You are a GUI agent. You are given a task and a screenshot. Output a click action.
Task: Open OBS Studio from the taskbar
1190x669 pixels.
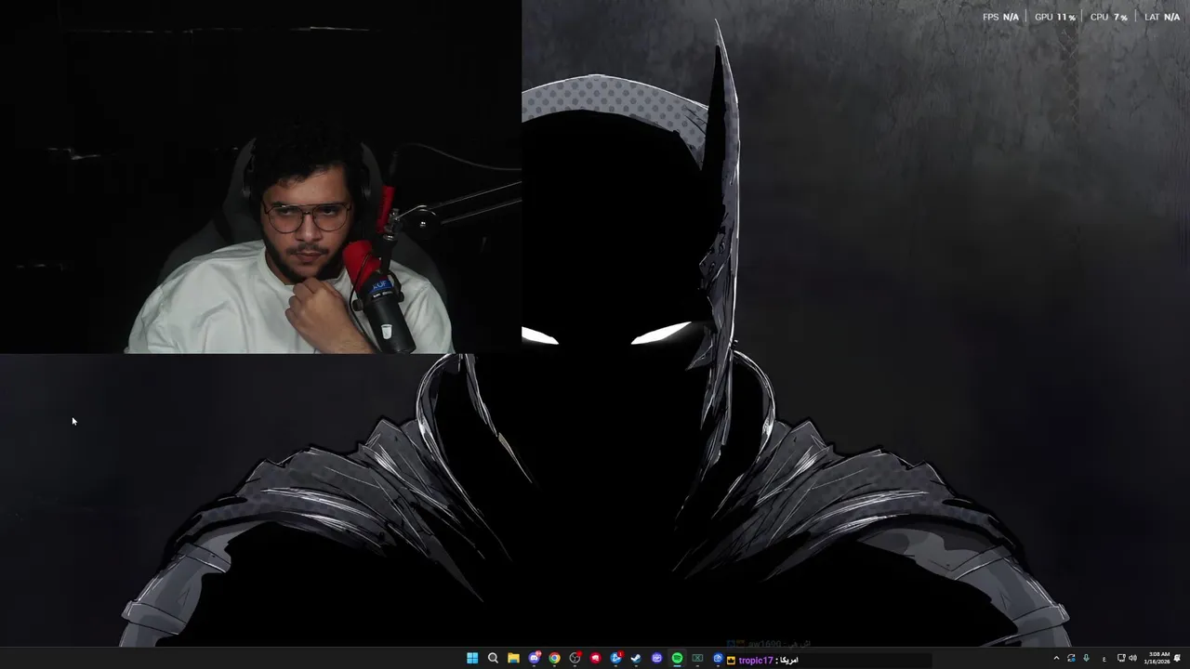click(x=575, y=659)
